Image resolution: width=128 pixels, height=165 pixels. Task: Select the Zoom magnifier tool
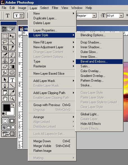(x=12, y=98)
